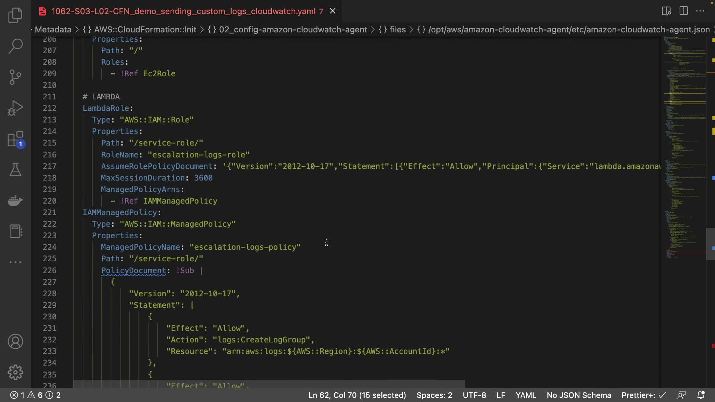Viewport: 715px width, 402px height.
Task: Open Extensions view with update badge
Action: point(15,140)
